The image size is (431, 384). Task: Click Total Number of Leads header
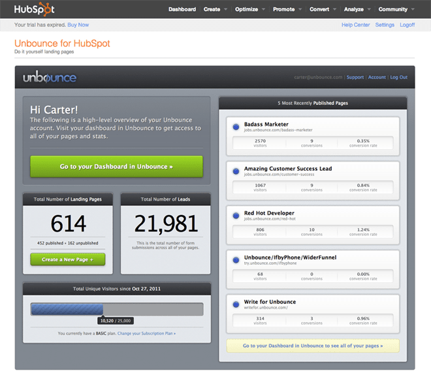coord(165,199)
